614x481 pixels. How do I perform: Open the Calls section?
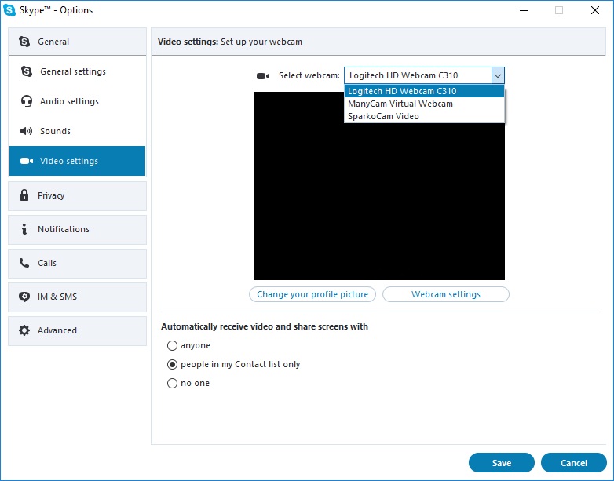[x=77, y=263]
